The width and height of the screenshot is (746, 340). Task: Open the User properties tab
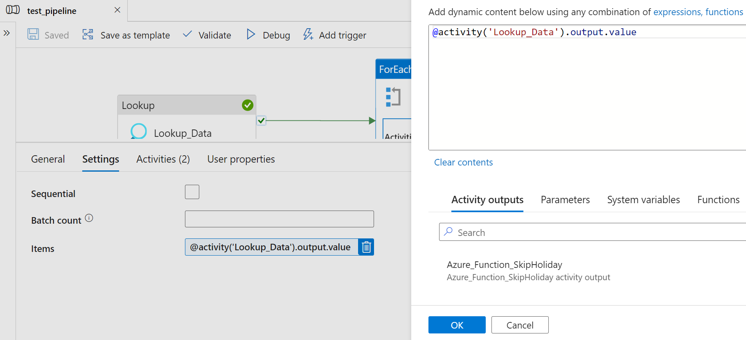click(x=241, y=159)
